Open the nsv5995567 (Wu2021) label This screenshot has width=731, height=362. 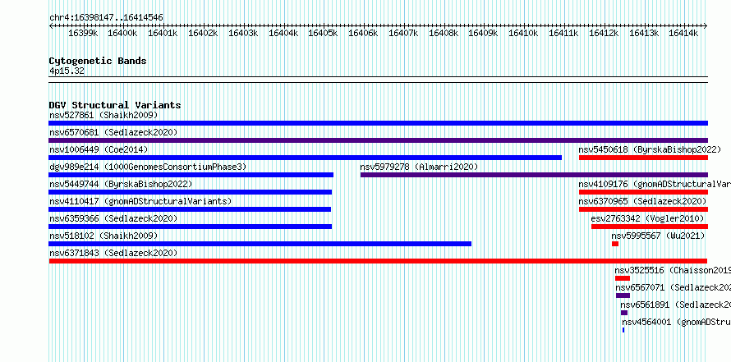[x=658, y=236]
